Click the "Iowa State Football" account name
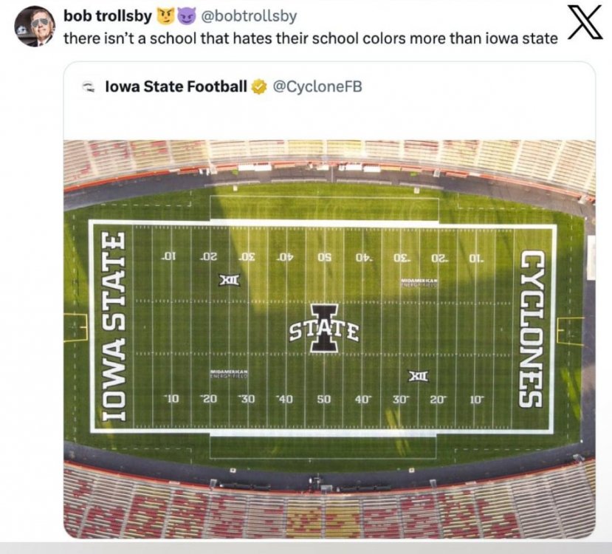 pyautogui.click(x=176, y=87)
